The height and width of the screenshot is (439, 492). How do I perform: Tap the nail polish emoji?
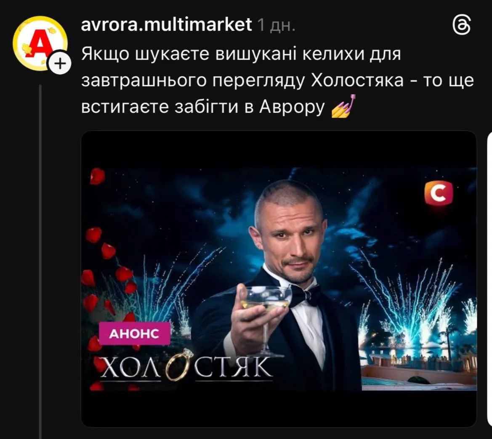tap(343, 106)
